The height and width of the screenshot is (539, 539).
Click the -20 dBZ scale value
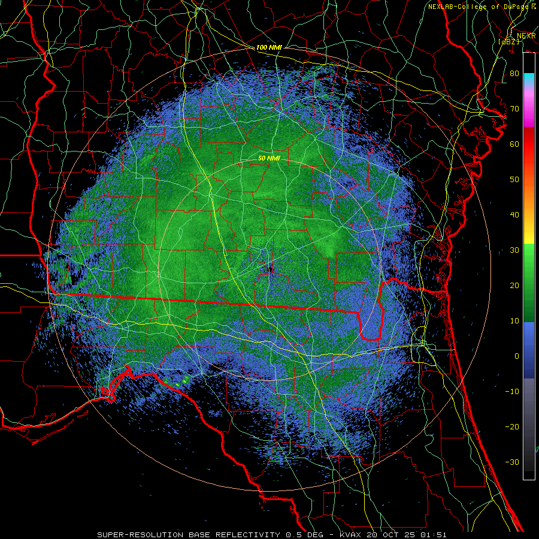click(512, 426)
